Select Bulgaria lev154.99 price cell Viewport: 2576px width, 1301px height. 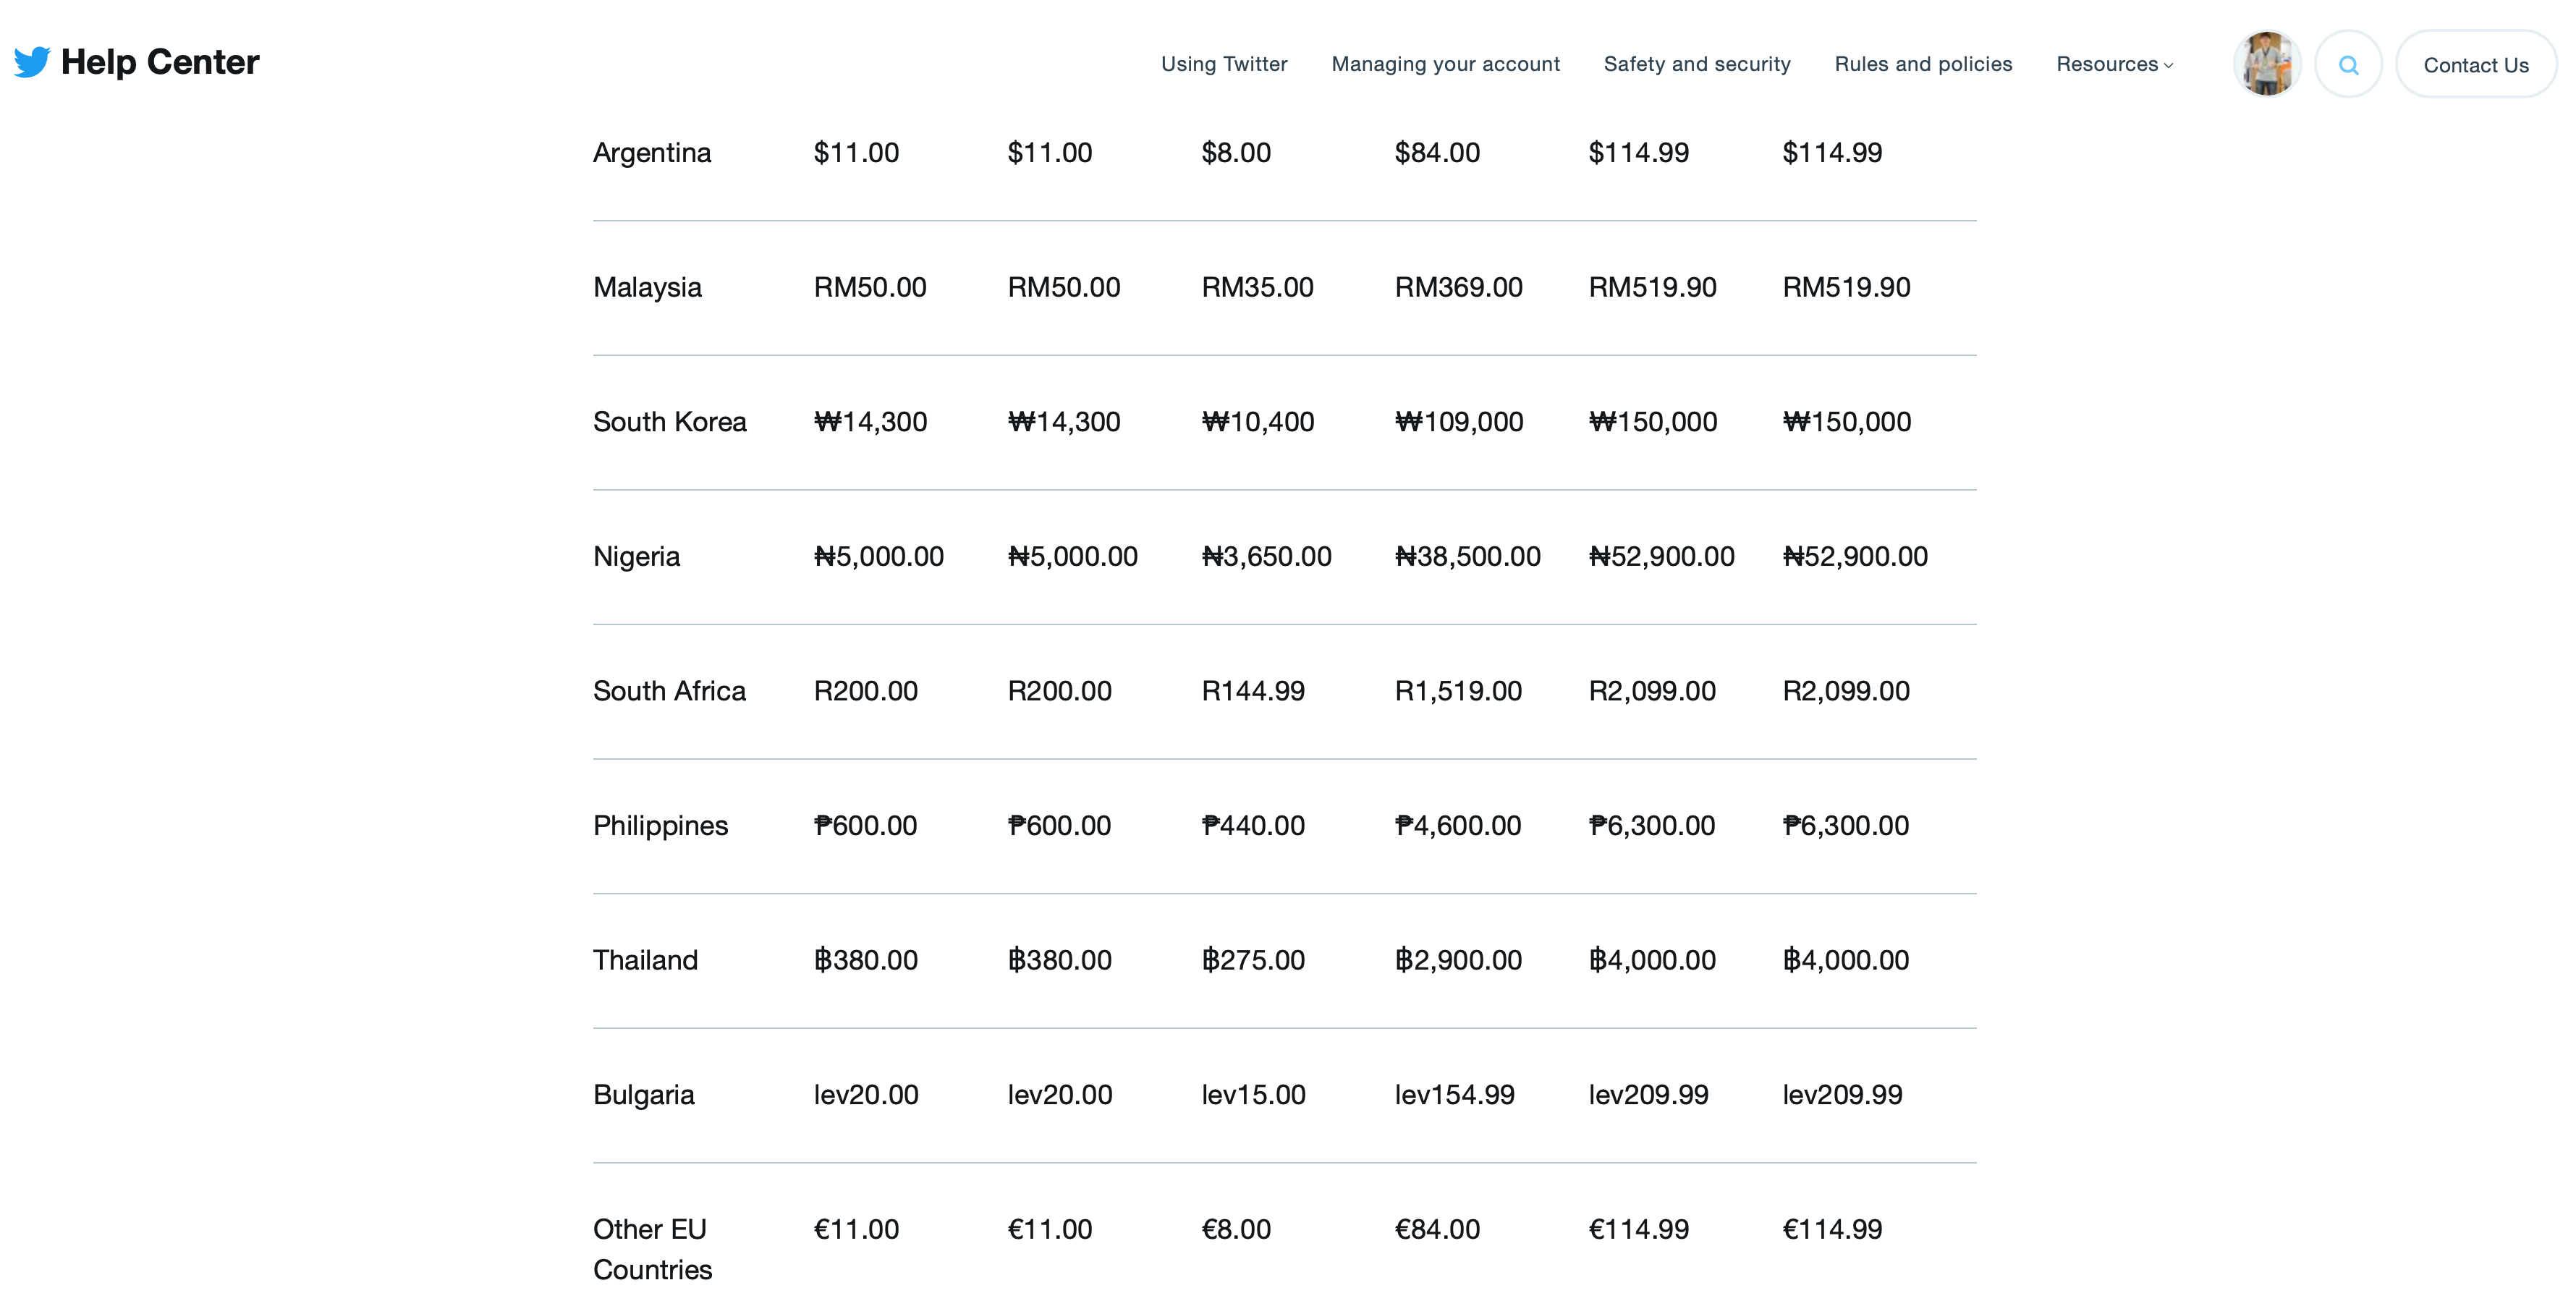point(1454,1095)
